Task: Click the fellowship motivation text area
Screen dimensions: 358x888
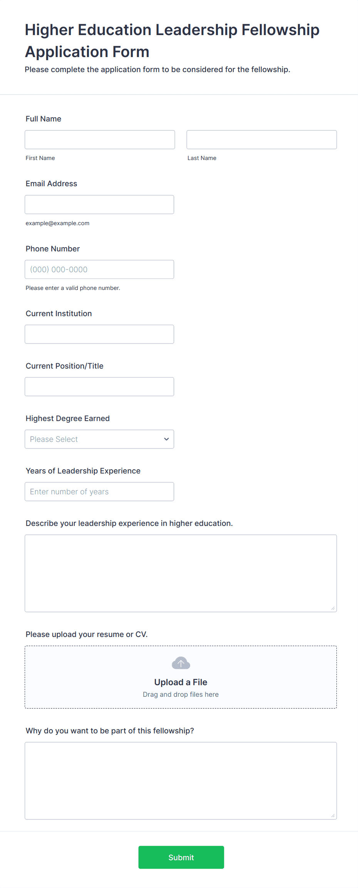Action: 181,780
